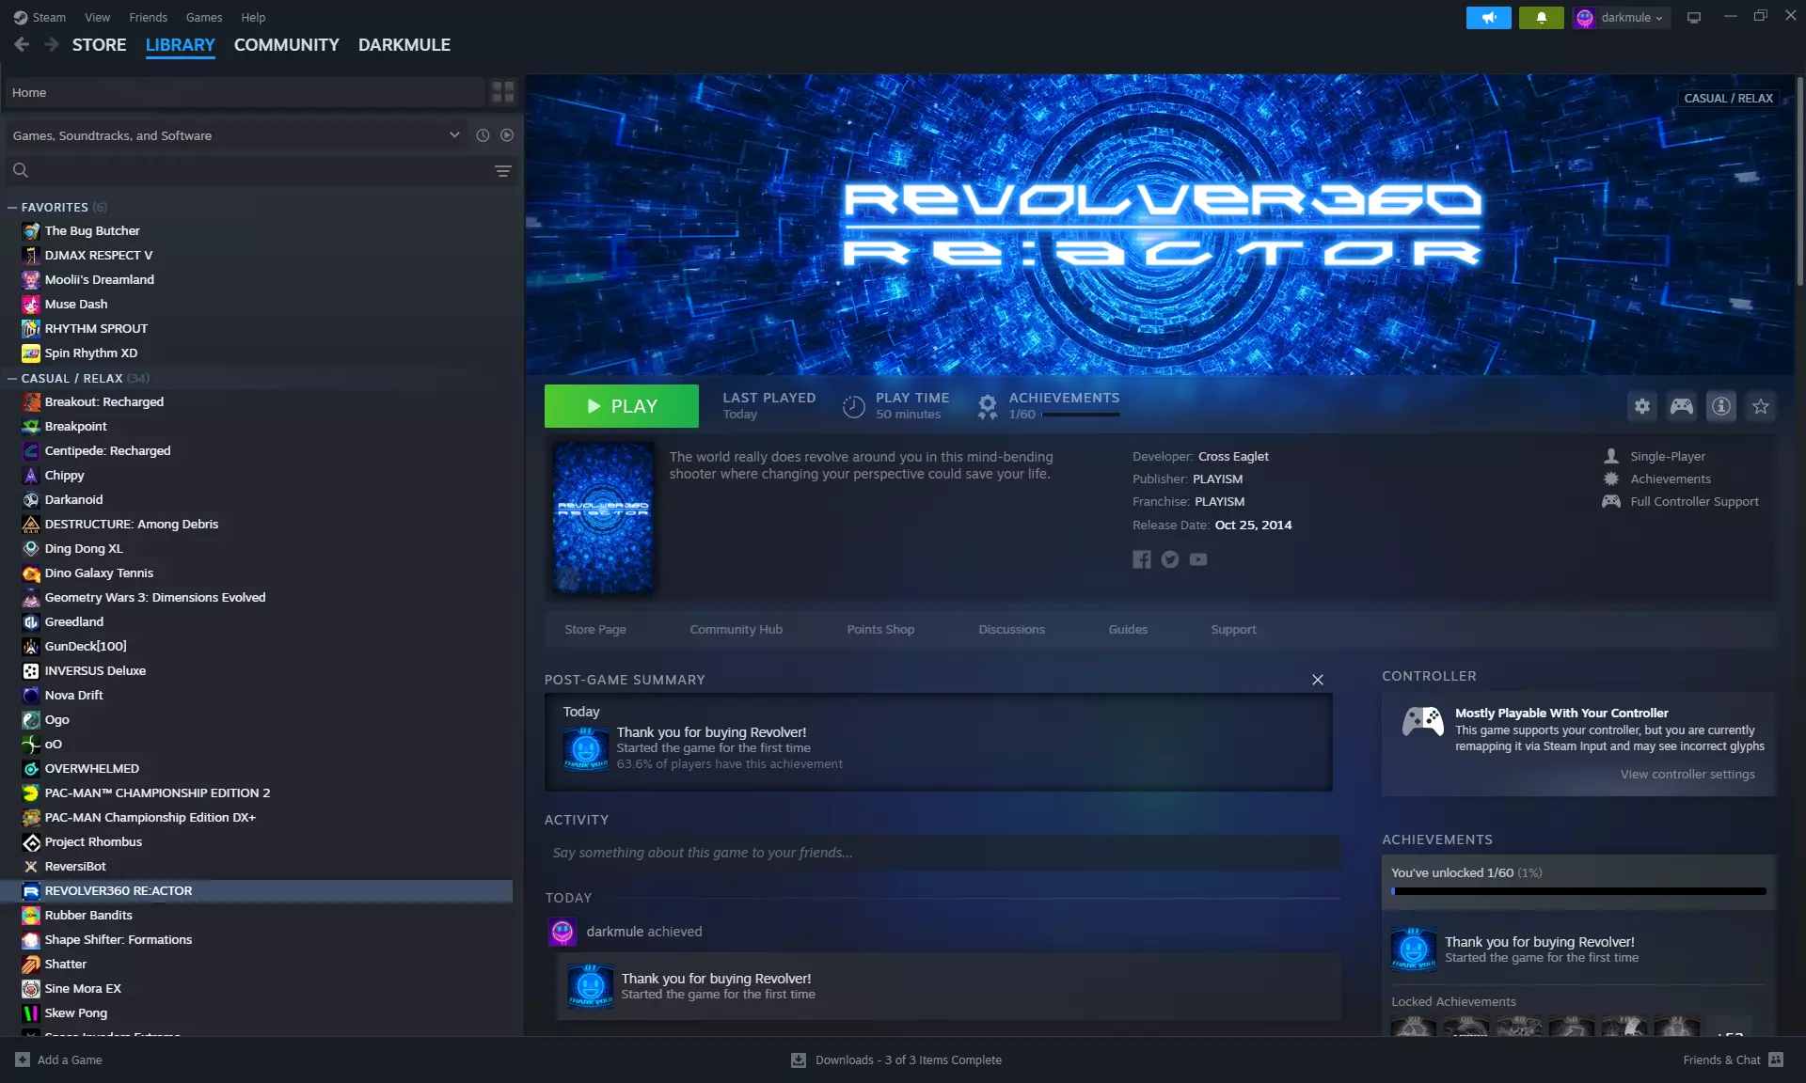Click the grid collections view icon
The height and width of the screenshot is (1083, 1806).
point(502,92)
